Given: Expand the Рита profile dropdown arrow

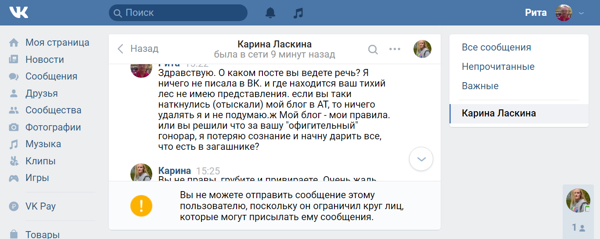Looking at the screenshot, I should click(x=582, y=13).
